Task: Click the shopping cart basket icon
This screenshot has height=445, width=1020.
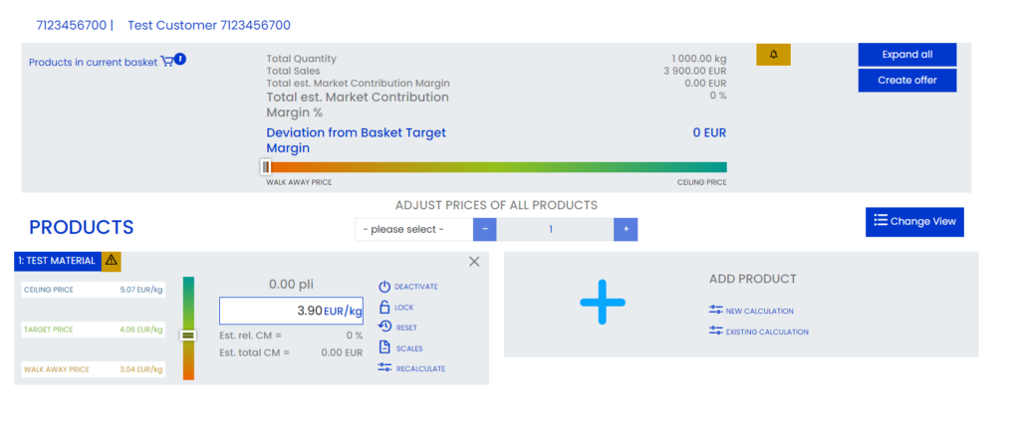Action: click(x=167, y=61)
